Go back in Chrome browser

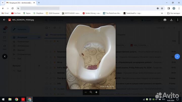pos(3,8)
